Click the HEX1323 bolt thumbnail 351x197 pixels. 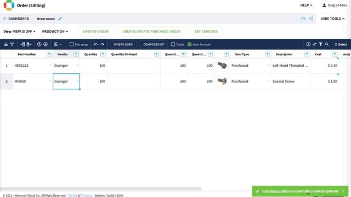coord(222,66)
